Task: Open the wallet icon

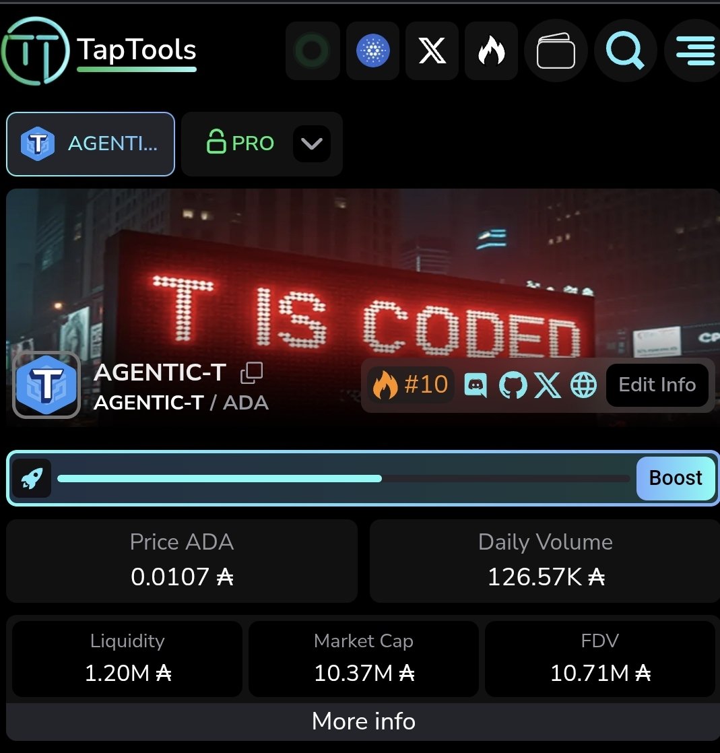Action: coord(556,51)
